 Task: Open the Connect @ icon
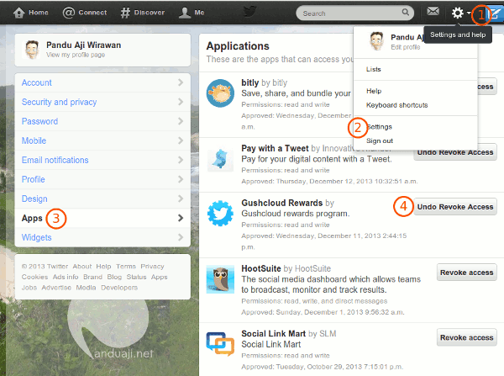[x=69, y=13]
